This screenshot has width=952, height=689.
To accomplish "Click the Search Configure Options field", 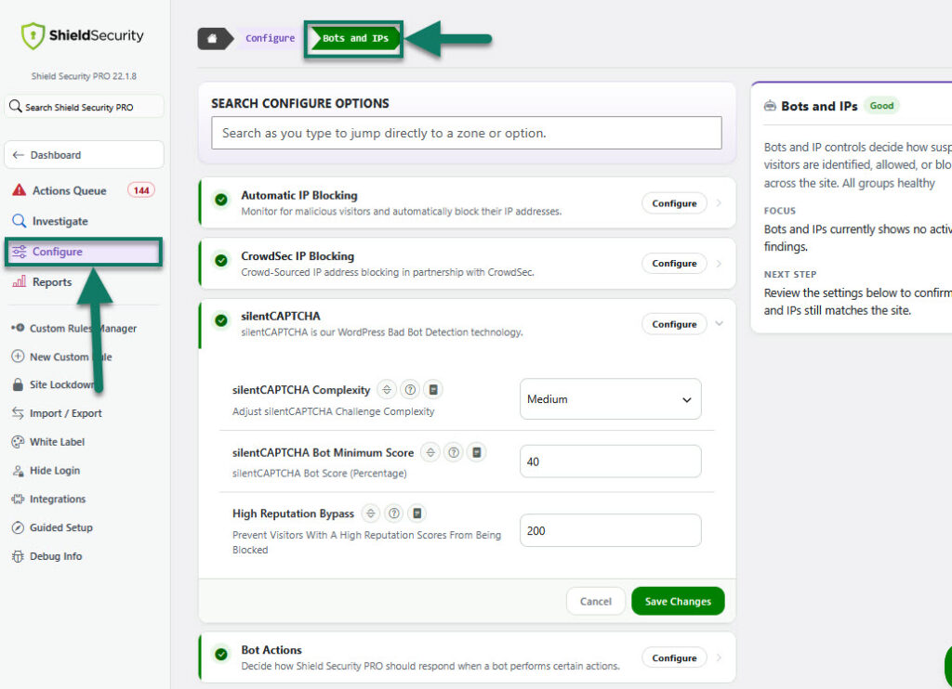I will pos(467,133).
